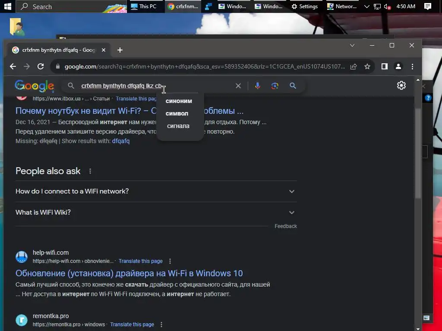Expand 'How do I connect to a WiFi network?'

point(156,191)
